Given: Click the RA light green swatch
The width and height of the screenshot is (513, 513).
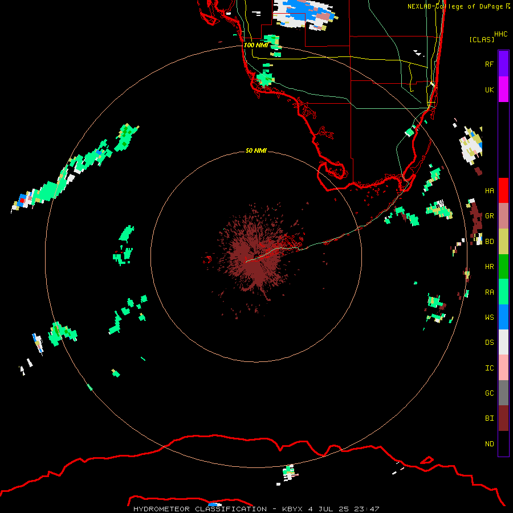Looking at the screenshot, I should [503, 292].
